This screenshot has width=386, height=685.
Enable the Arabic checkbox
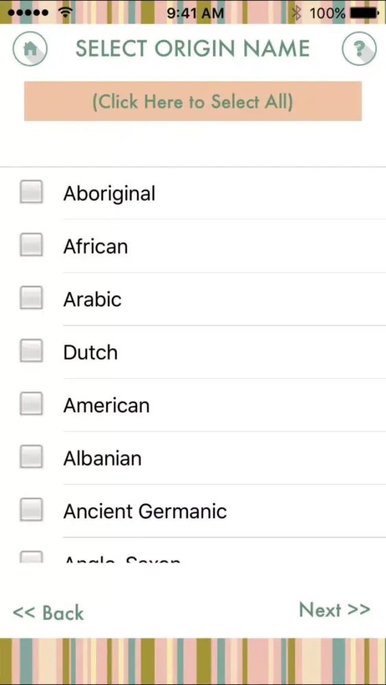coord(31,298)
